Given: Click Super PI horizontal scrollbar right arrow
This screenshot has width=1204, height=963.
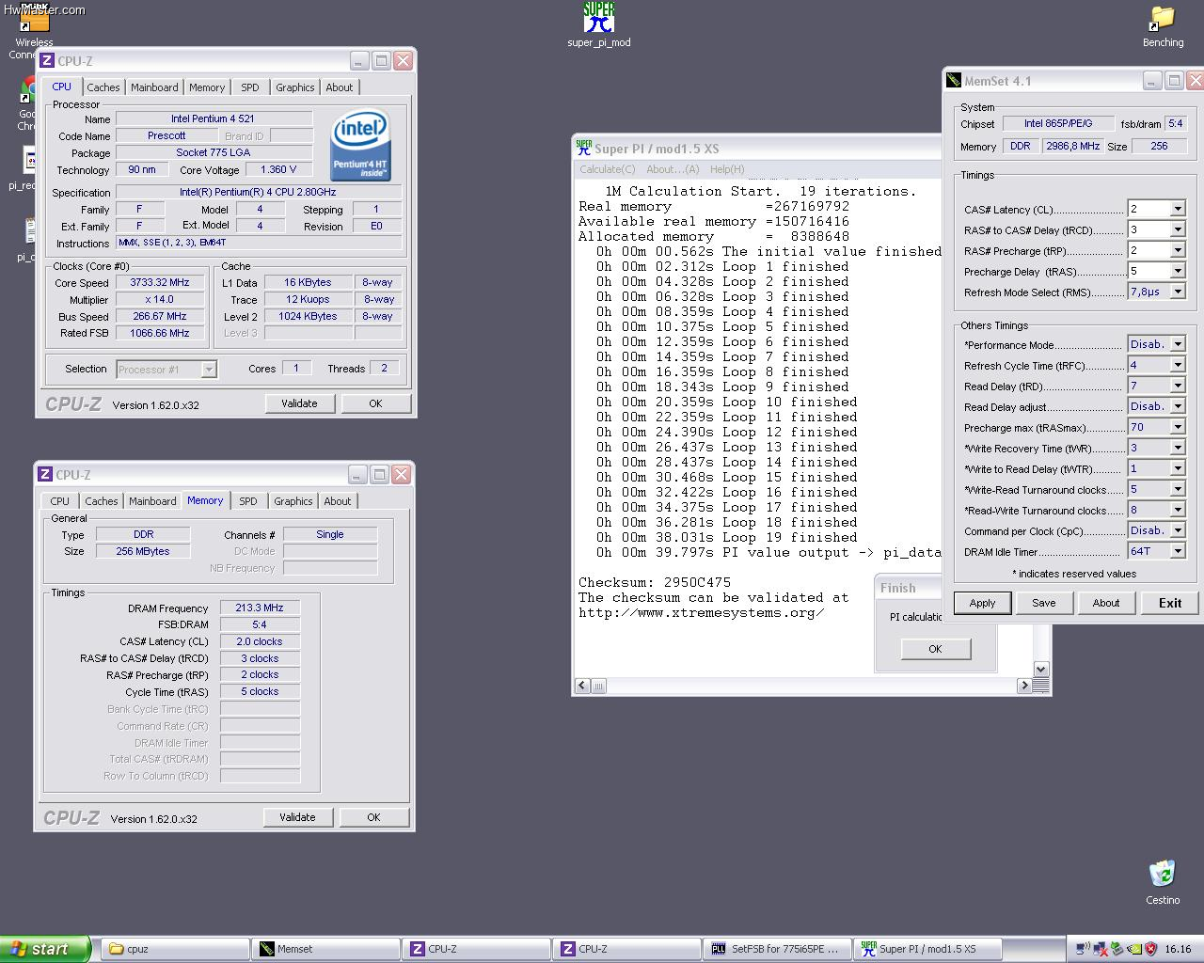Looking at the screenshot, I should tap(1023, 686).
